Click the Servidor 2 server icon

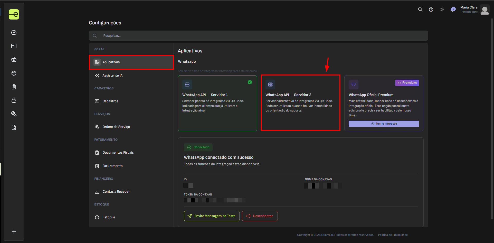270,85
